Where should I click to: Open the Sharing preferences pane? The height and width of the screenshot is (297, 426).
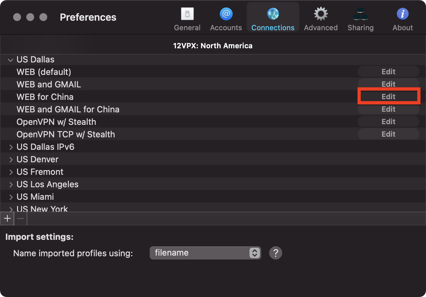coord(360,18)
